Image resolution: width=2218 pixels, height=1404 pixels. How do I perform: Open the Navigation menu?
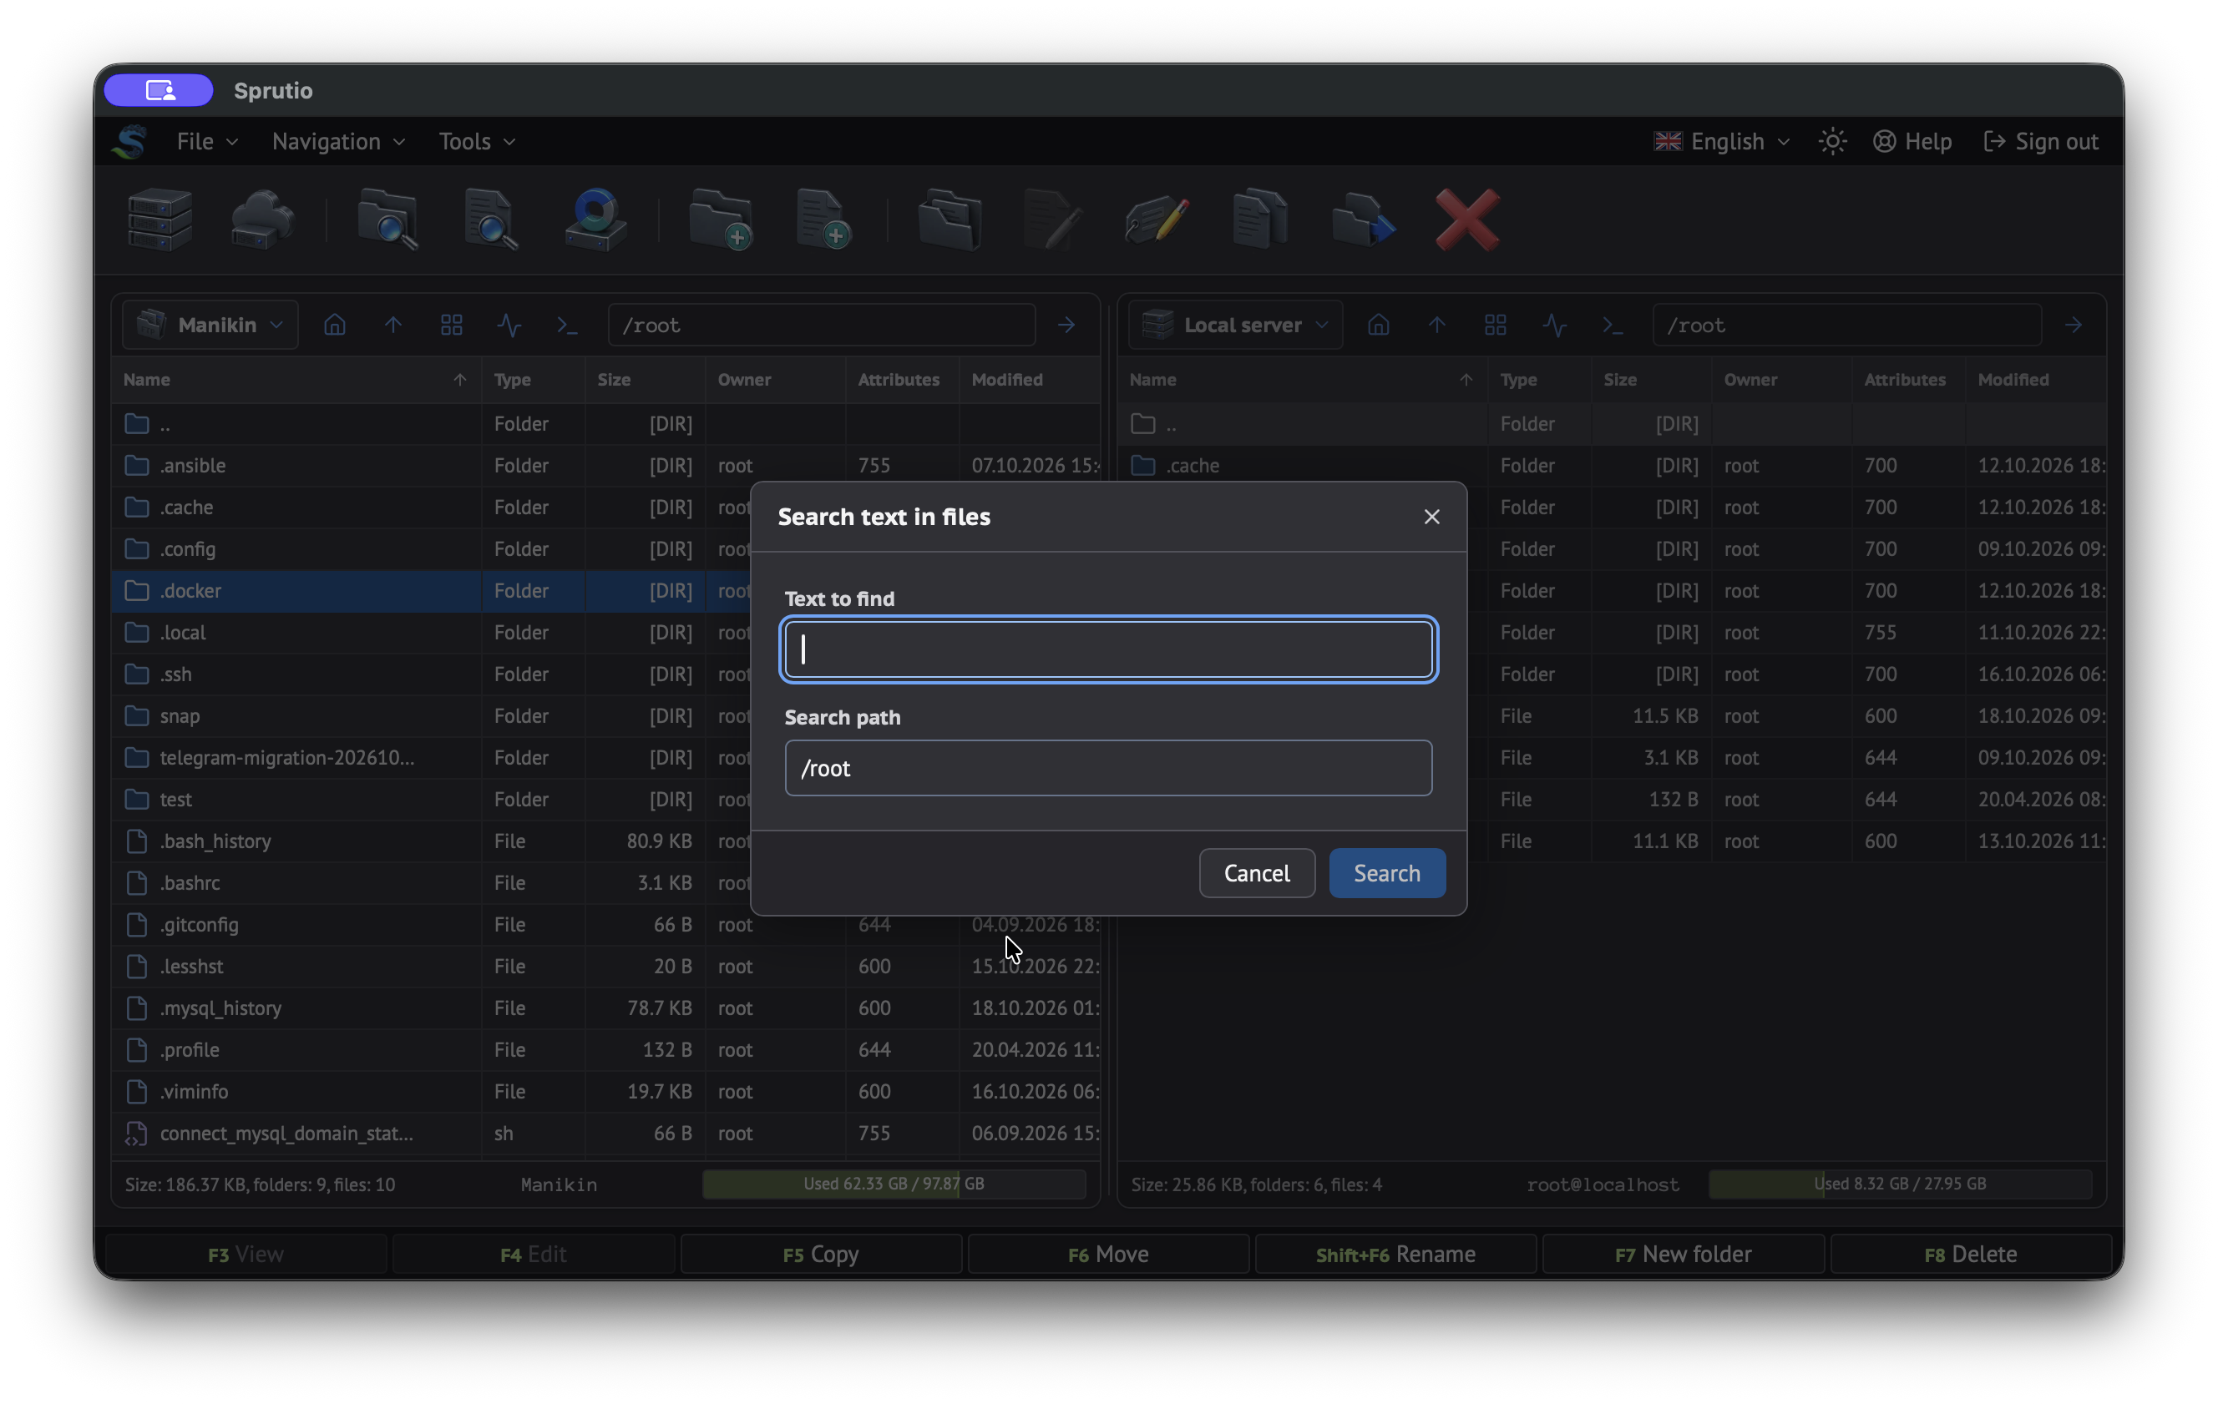click(x=338, y=141)
